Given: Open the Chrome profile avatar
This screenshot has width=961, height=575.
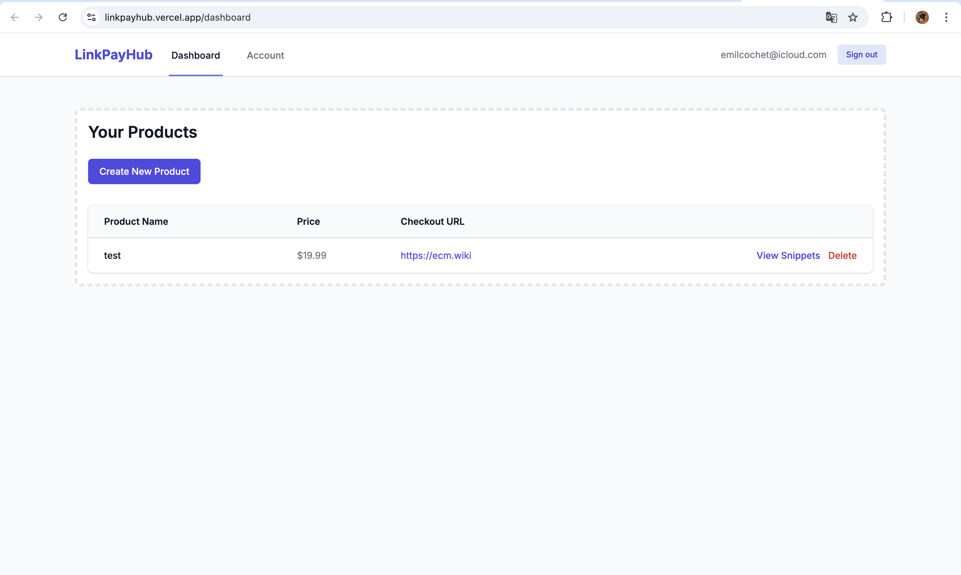Looking at the screenshot, I should [x=922, y=17].
